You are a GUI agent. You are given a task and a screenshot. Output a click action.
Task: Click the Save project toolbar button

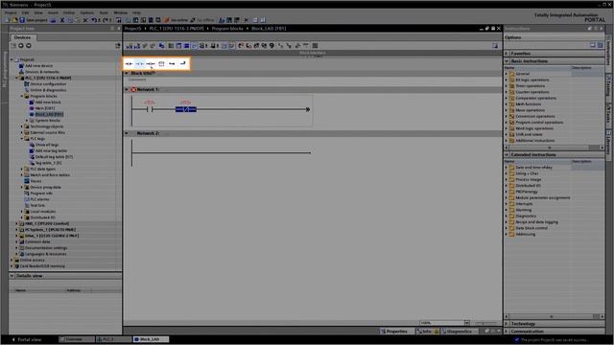click(x=34, y=20)
